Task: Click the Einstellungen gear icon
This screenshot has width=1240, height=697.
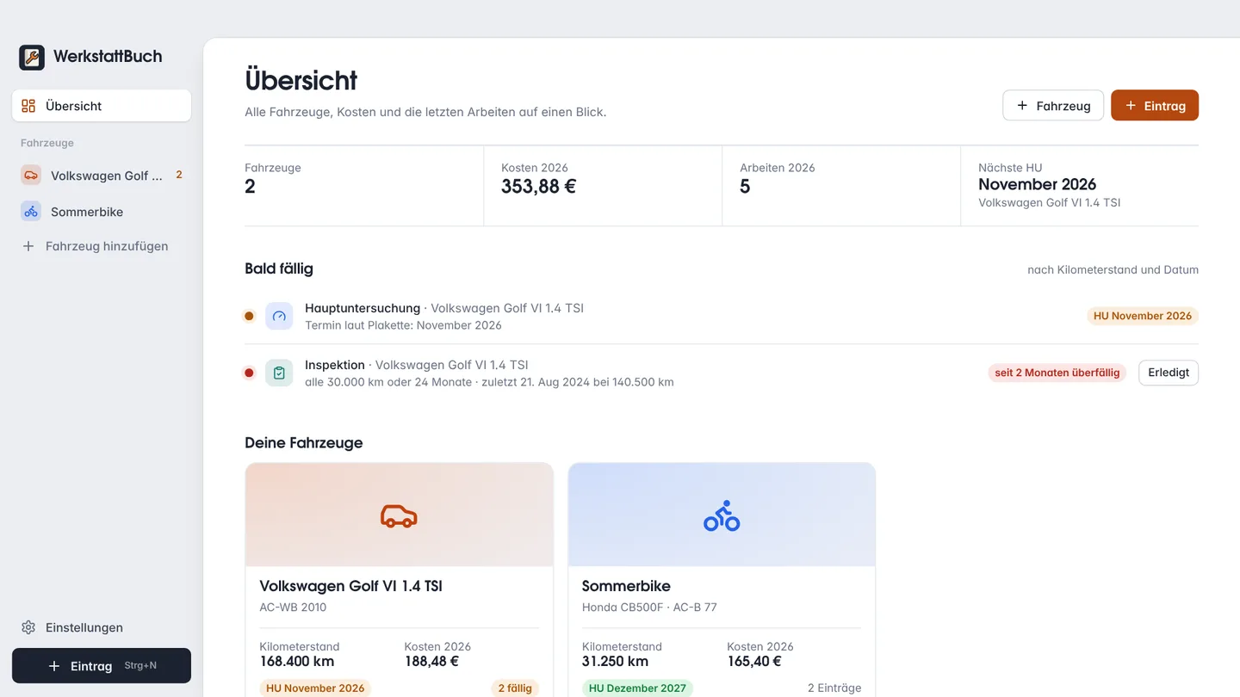Action: [28, 627]
